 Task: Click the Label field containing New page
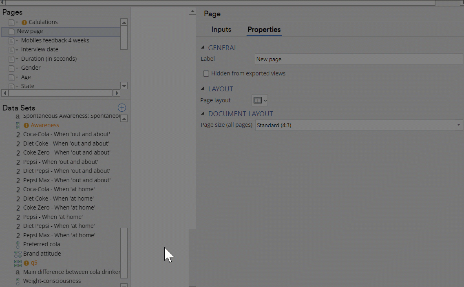point(359,59)
